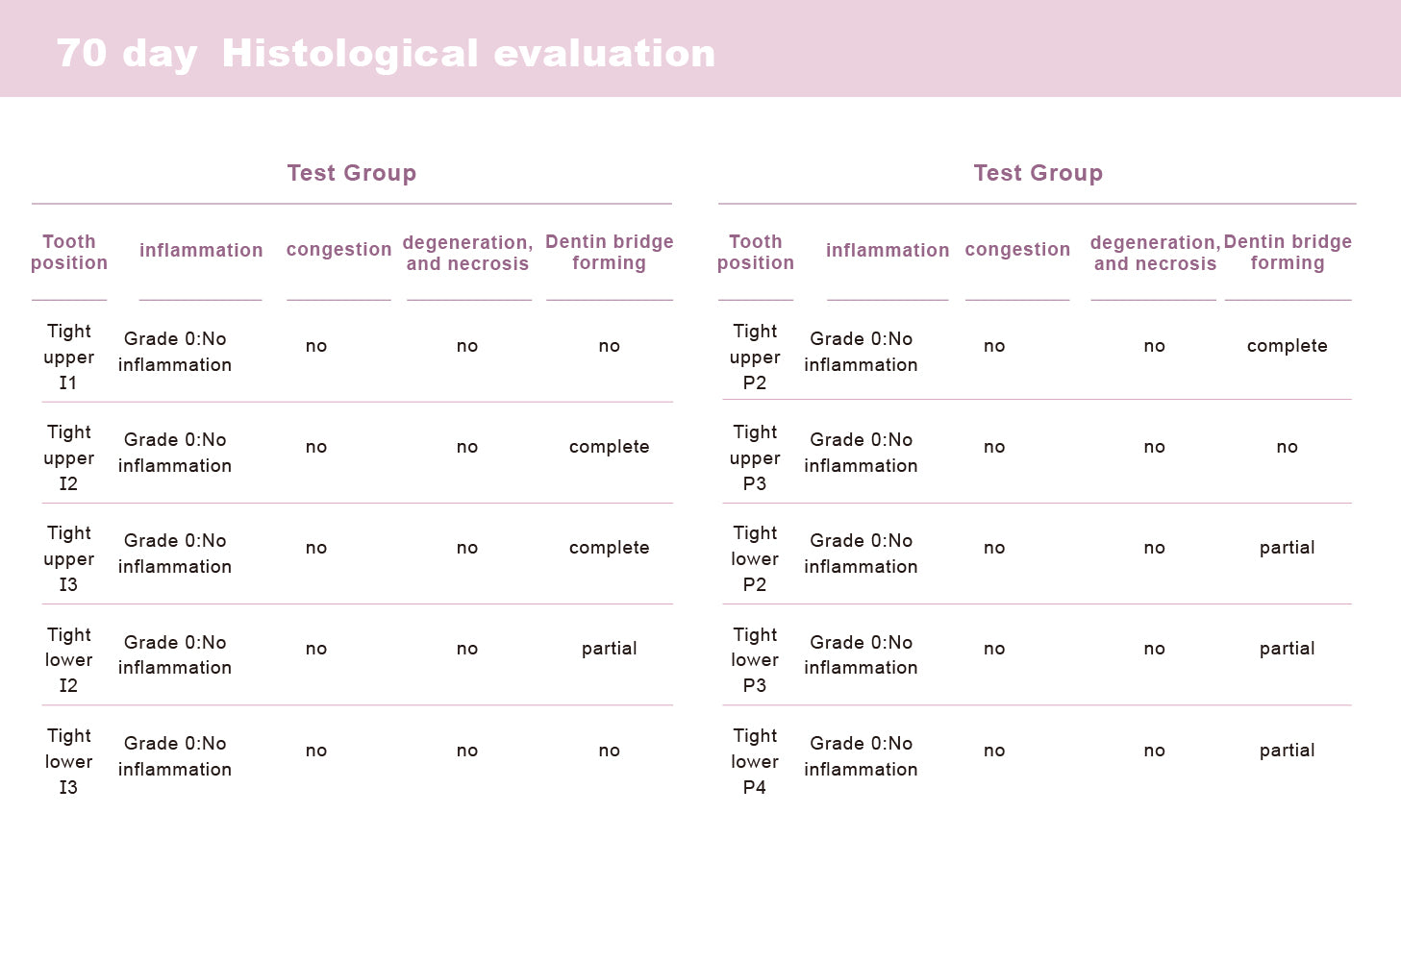This screenshot has width=1401, height=961.
Task: Click "degeneration, and necrosis" header in premolar table
Action: [x=1155, y=253]
